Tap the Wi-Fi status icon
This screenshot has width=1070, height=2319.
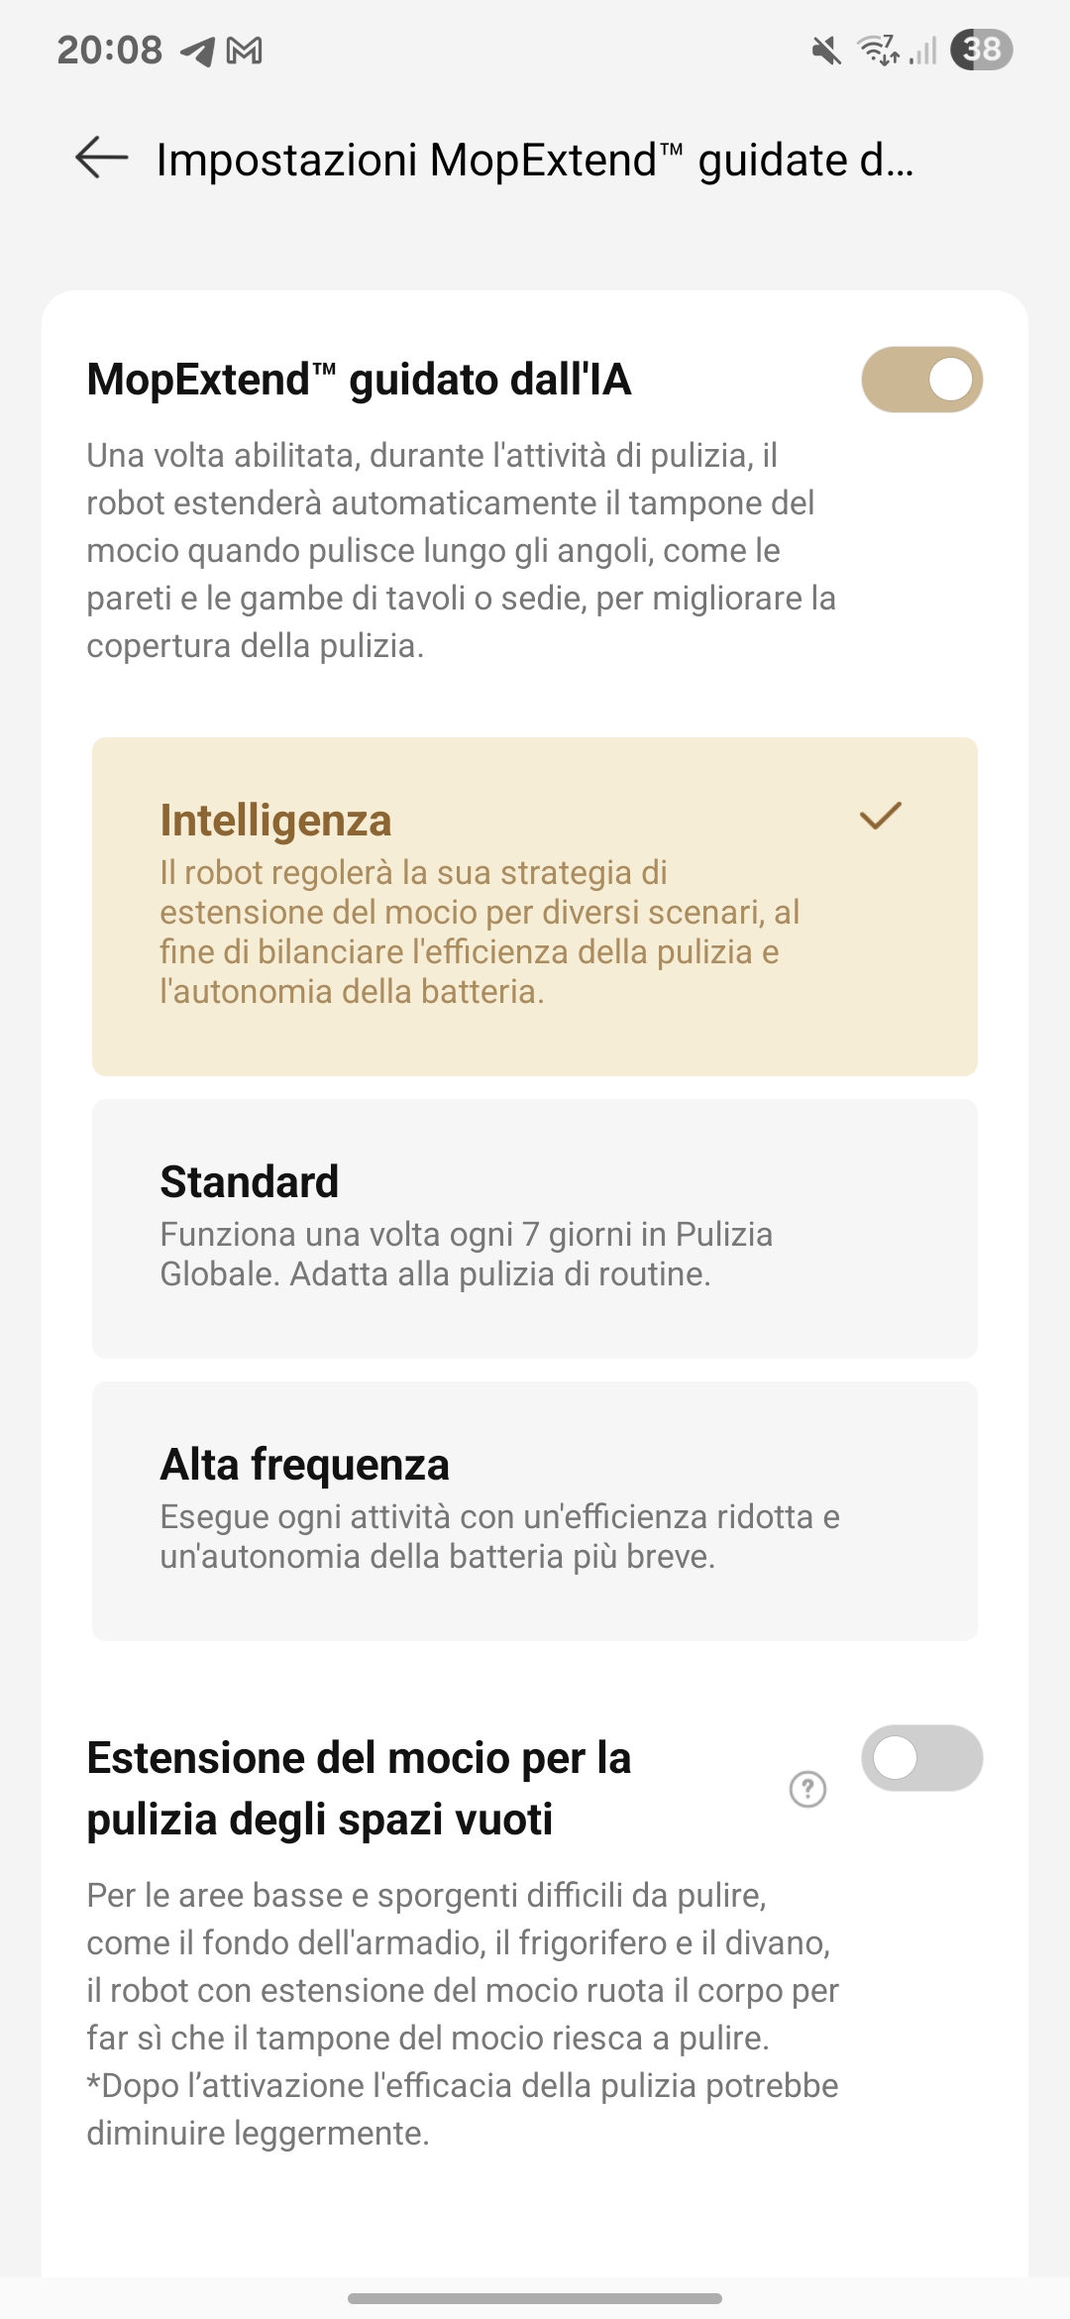click(x=878, y=50)
